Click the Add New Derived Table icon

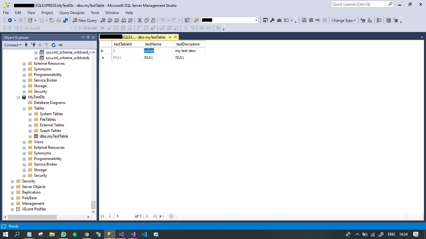(396, 20)
